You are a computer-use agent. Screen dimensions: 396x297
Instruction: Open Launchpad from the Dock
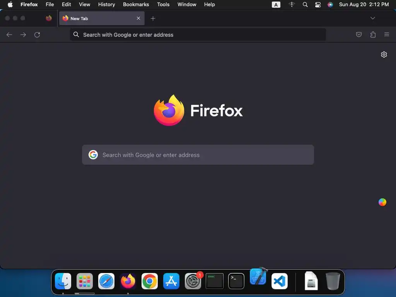pyautogui.click(x=85, y=281)
